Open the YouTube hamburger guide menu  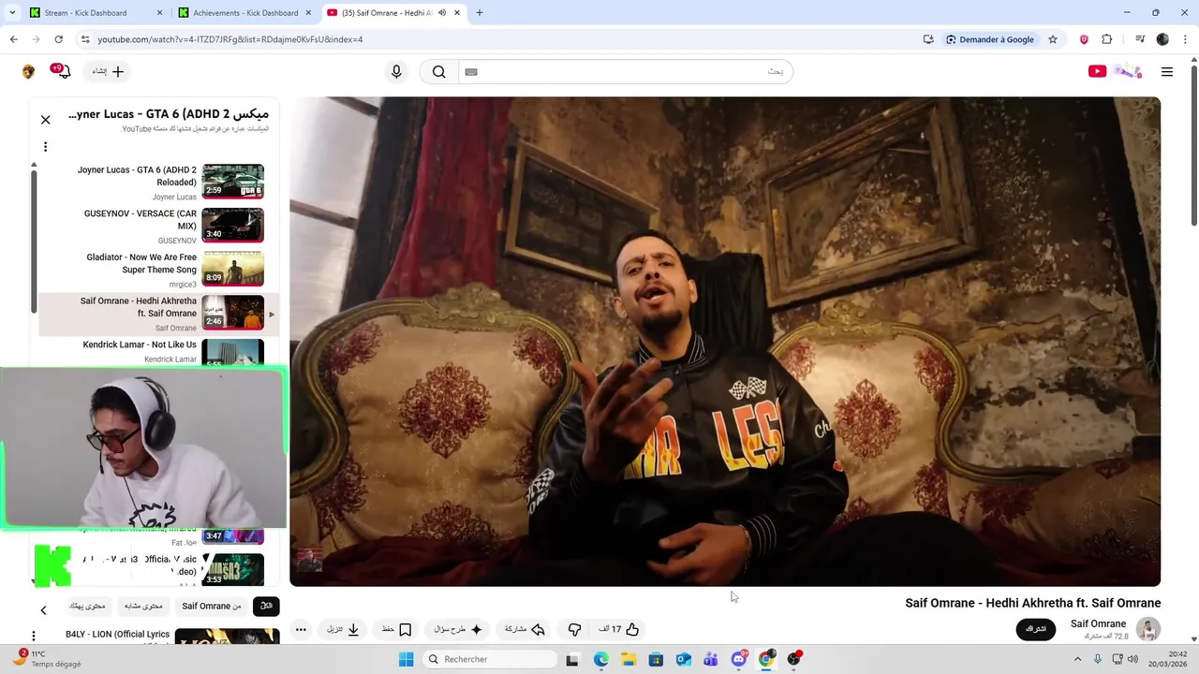[1167, 72]
